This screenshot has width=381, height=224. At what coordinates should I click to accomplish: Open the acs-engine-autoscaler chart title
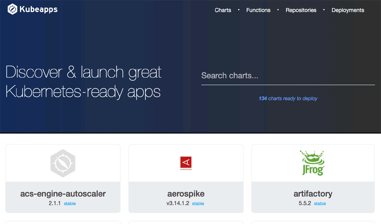[x=63, y=194]
